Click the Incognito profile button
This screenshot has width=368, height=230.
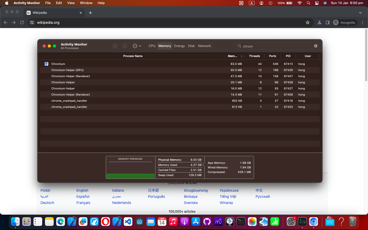344,22
